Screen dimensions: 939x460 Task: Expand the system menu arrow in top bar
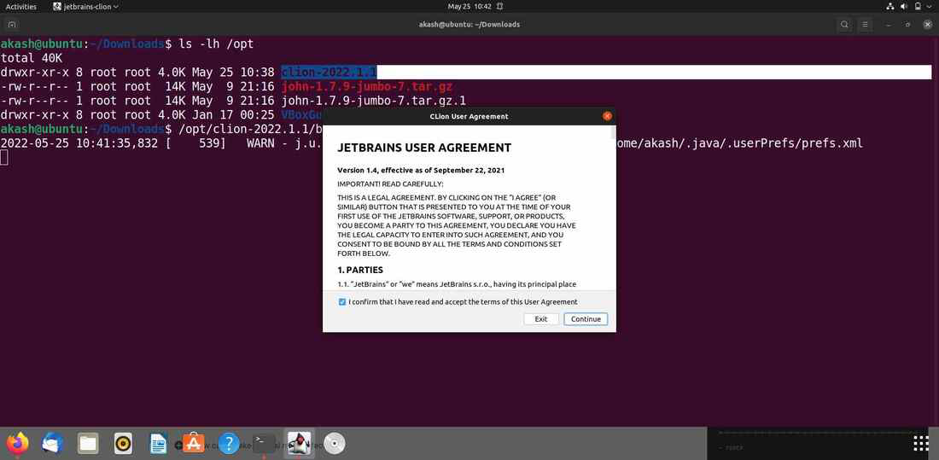930,7
